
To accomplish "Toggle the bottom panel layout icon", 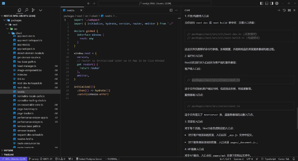I will [x=267, y=3].
